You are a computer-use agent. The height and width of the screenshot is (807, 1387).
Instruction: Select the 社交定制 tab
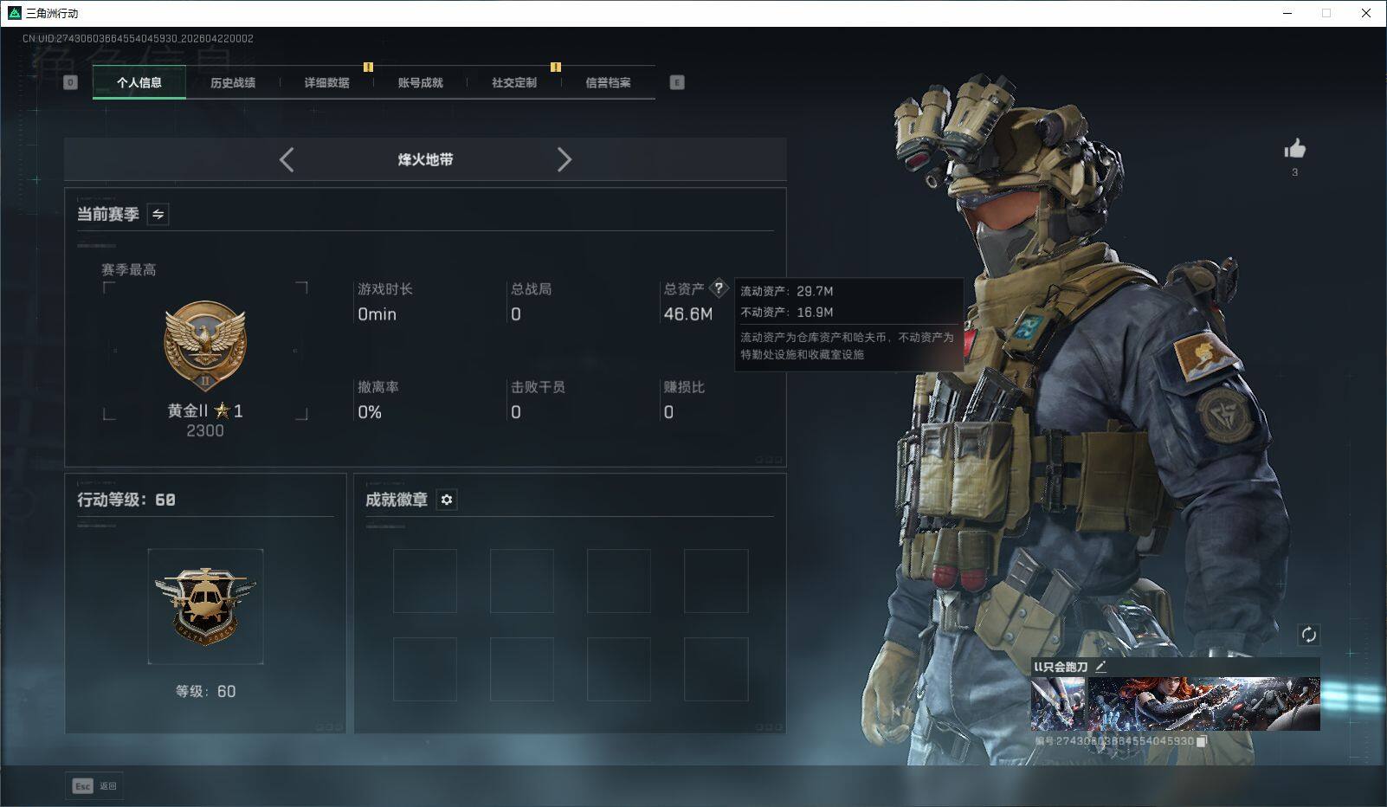pos(514,82)
